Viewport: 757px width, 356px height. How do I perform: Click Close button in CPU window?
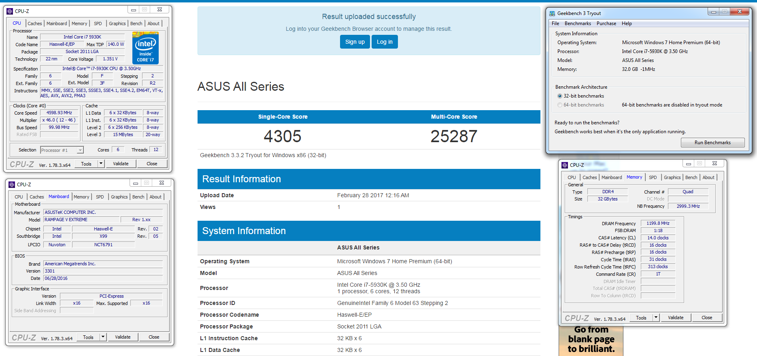(152, 164)
